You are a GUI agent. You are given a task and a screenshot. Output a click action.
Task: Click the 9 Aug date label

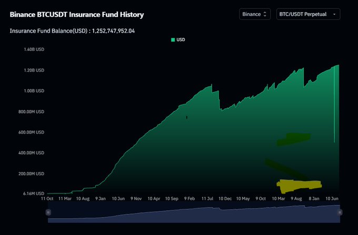click(x=296, y=199)
